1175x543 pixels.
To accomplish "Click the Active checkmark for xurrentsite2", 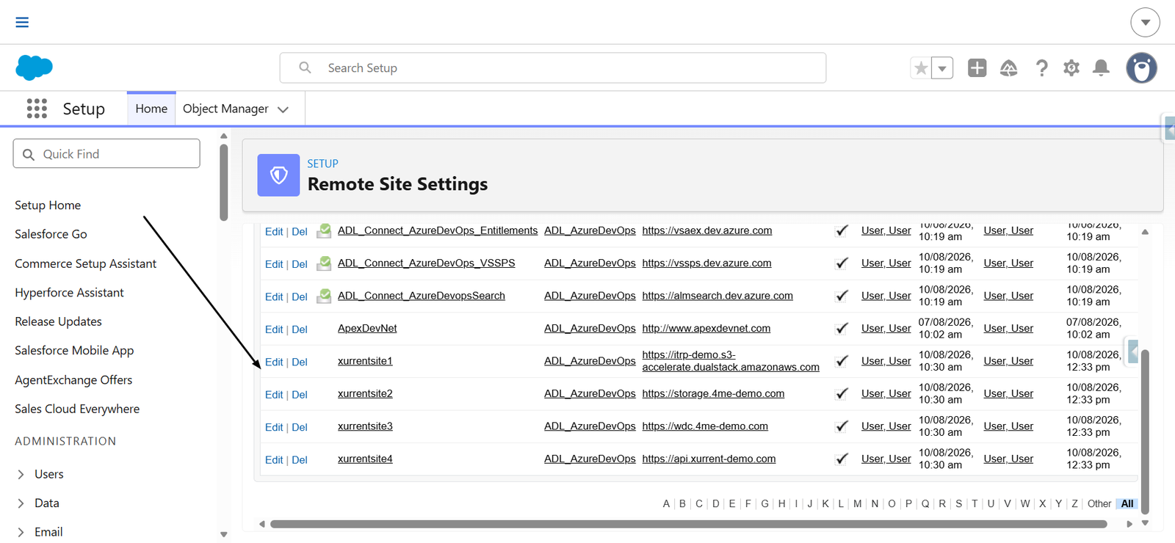I will coord(842,393).
